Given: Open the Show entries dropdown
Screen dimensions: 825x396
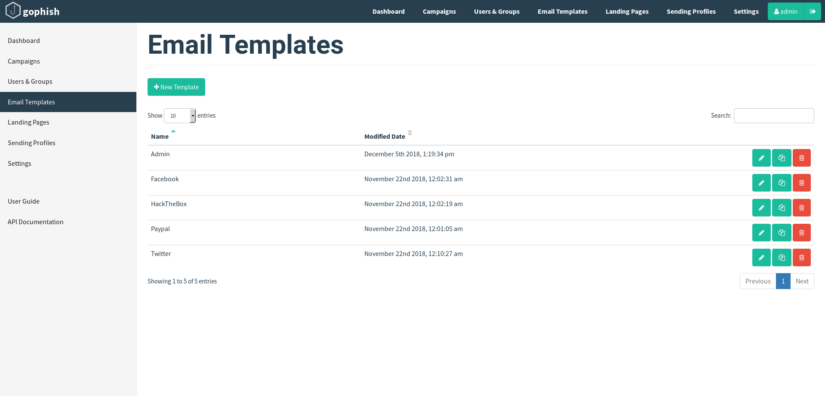Looking at the screenshot, I should click(x=180, y=116).
